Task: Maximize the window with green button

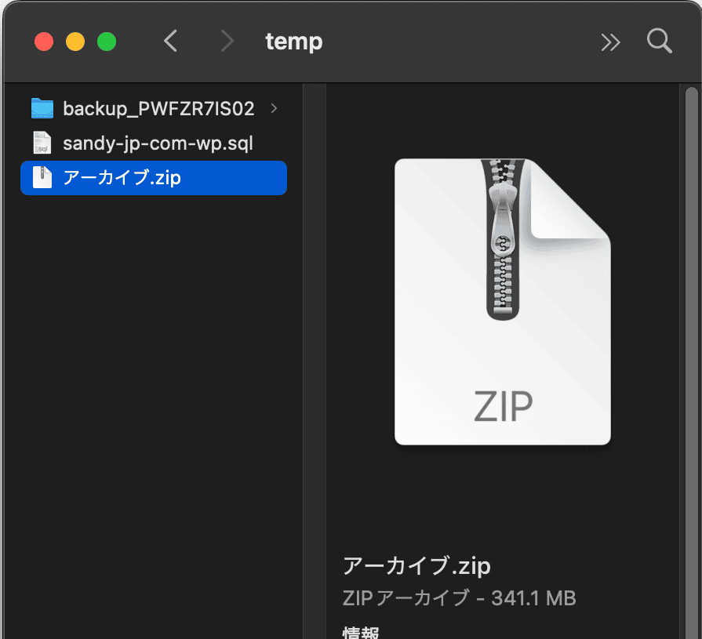Action: point(107,42)
